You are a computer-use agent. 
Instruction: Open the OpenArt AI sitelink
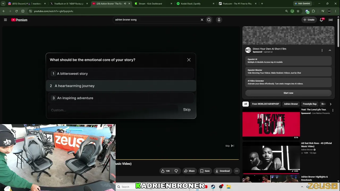tap(288, 61)
